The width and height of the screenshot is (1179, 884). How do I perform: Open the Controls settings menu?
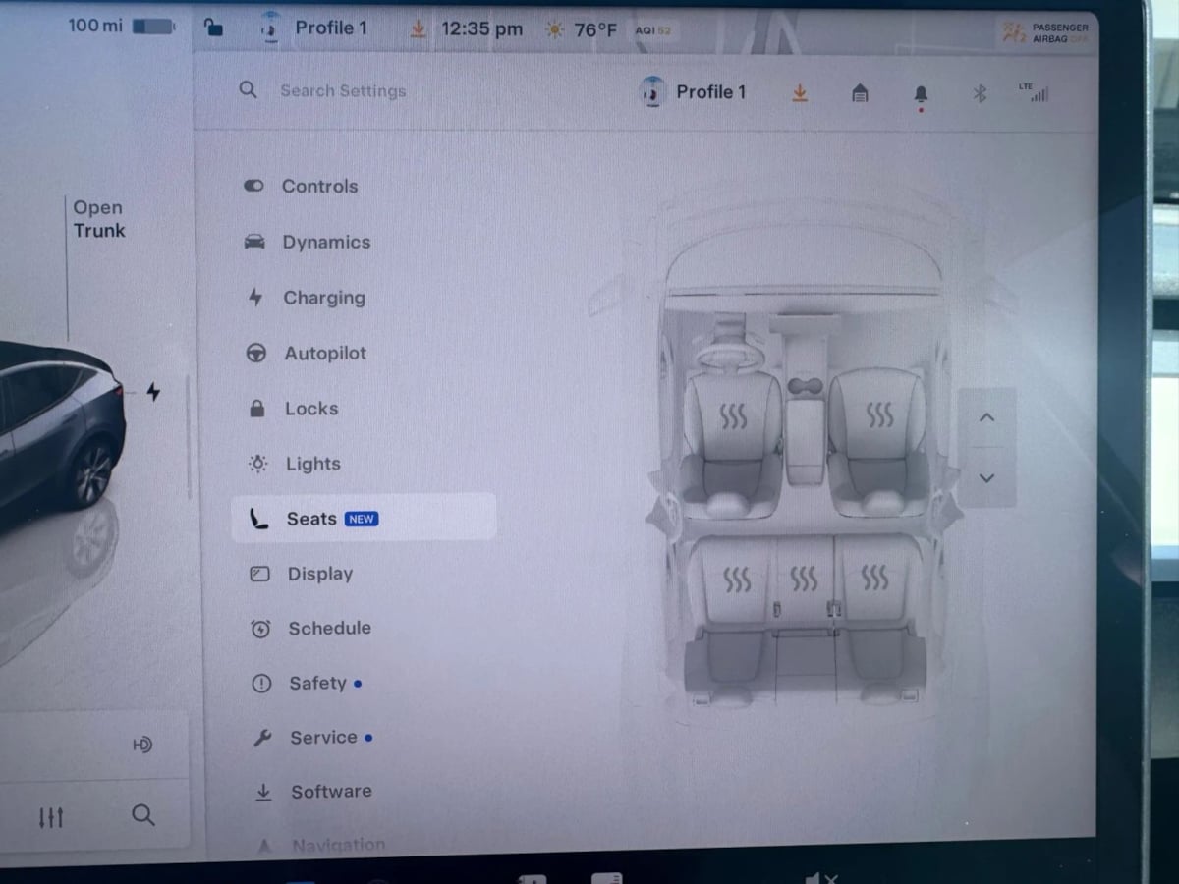(x=319, y=187)
